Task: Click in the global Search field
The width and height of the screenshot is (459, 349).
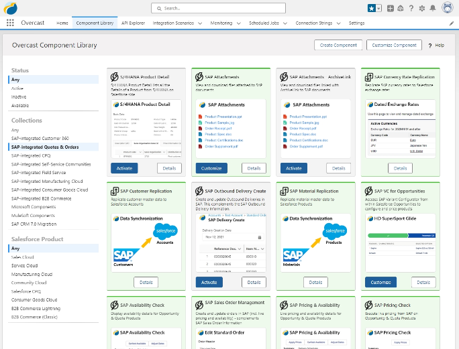Action: 218,8
